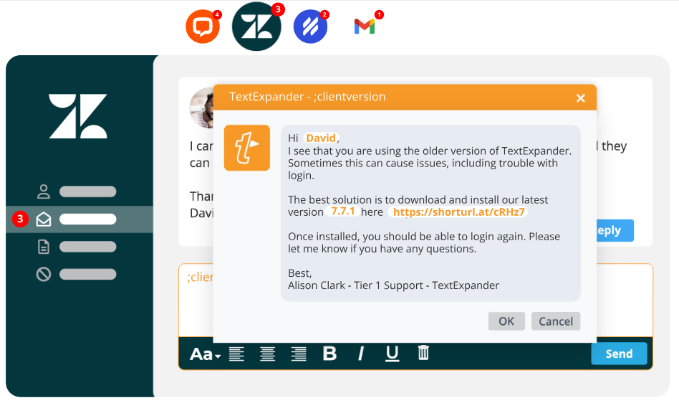Toggle bold formatting
This screenshot has height=403, width=679.
click(x=329, y=354)
